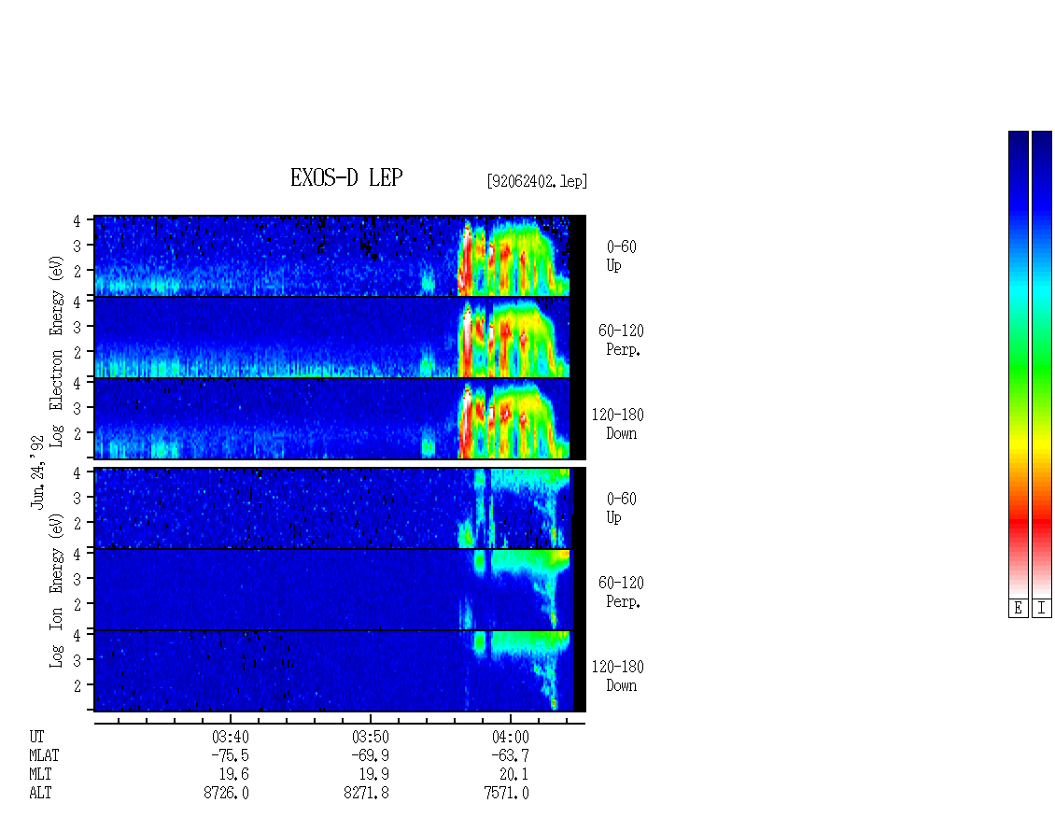
Task: Open the ion 120-180 Down spectrogram panel
Action: 340,671
